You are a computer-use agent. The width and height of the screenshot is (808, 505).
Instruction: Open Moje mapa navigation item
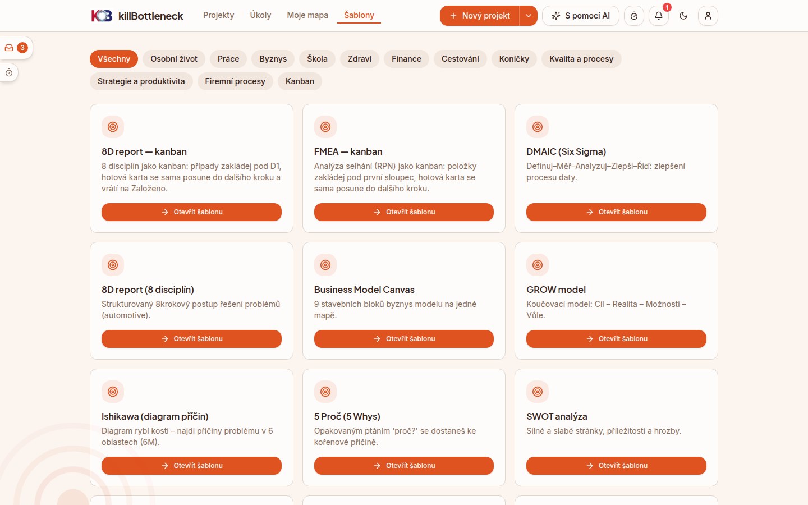coord(307,15)
